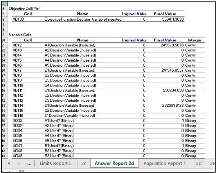Open the 2c sheet tab
The height and width of the screenshot is (173, 216).
[x=84, y=163]
